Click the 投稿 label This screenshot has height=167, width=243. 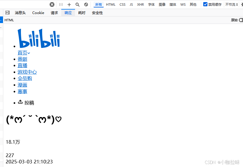click(x=29, y=103)
